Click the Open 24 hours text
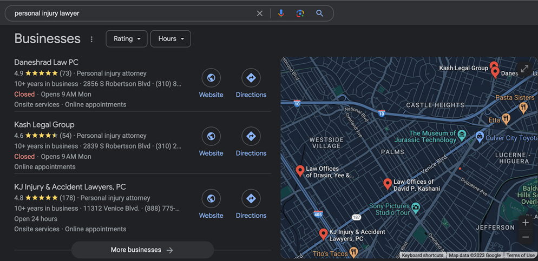Viewport: 538px width, 261px height. tap(36, 219)
